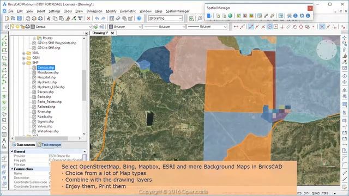Click the Zoom magnifier icon
Image resolution: width=349 pixels, height=196 pixels.
200,18
